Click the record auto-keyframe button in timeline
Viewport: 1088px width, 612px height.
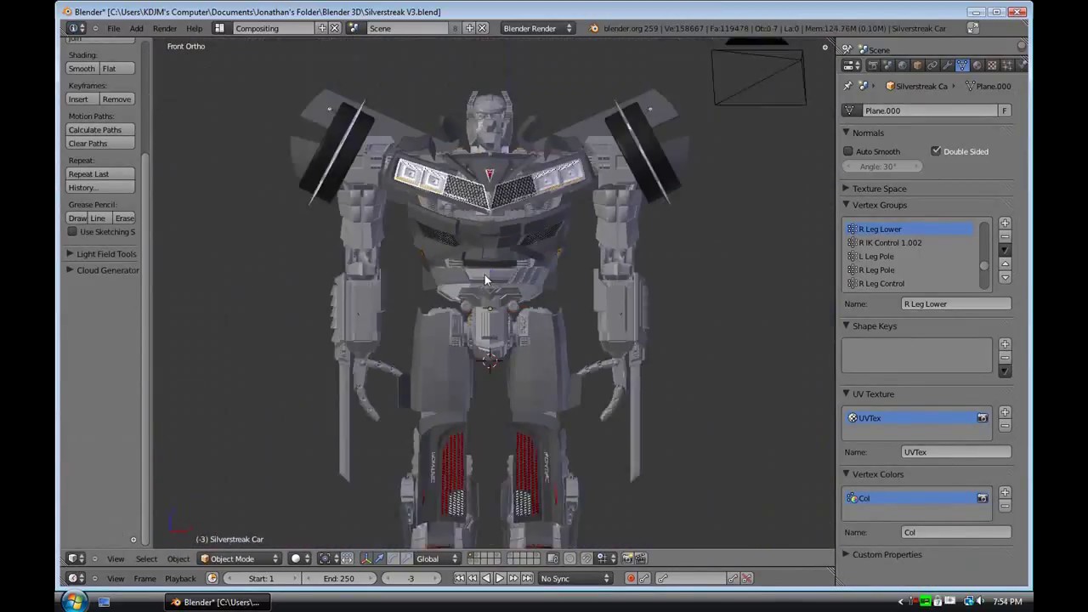click(631, 578)
